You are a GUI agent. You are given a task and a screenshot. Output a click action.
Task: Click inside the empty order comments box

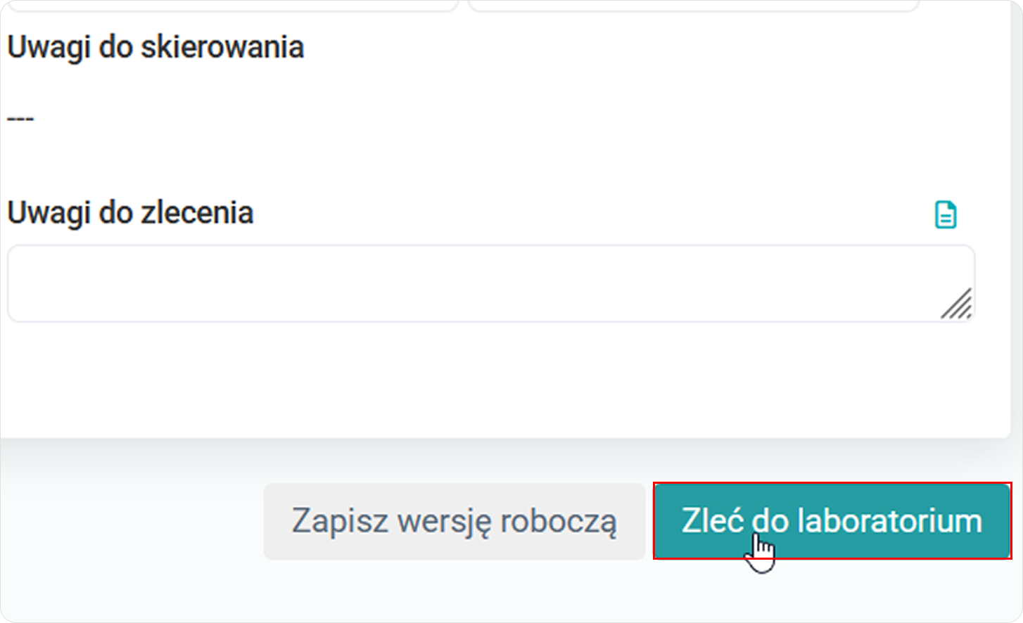click(x=491, y=281)
